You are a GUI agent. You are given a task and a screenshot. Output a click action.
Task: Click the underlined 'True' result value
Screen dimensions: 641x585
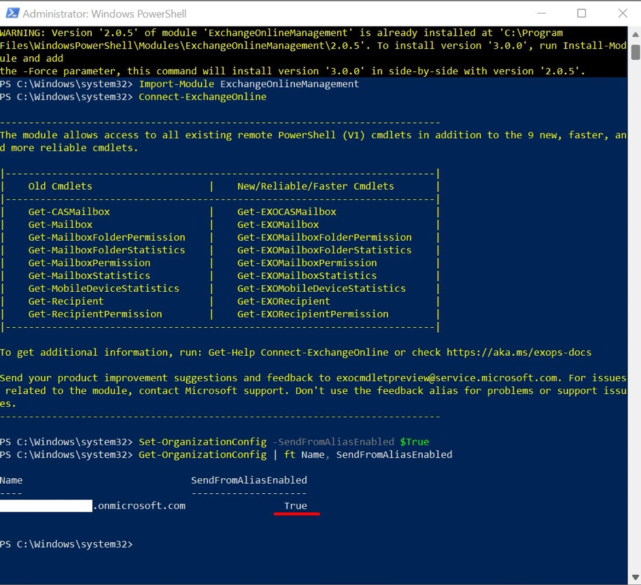click(296, 506)
